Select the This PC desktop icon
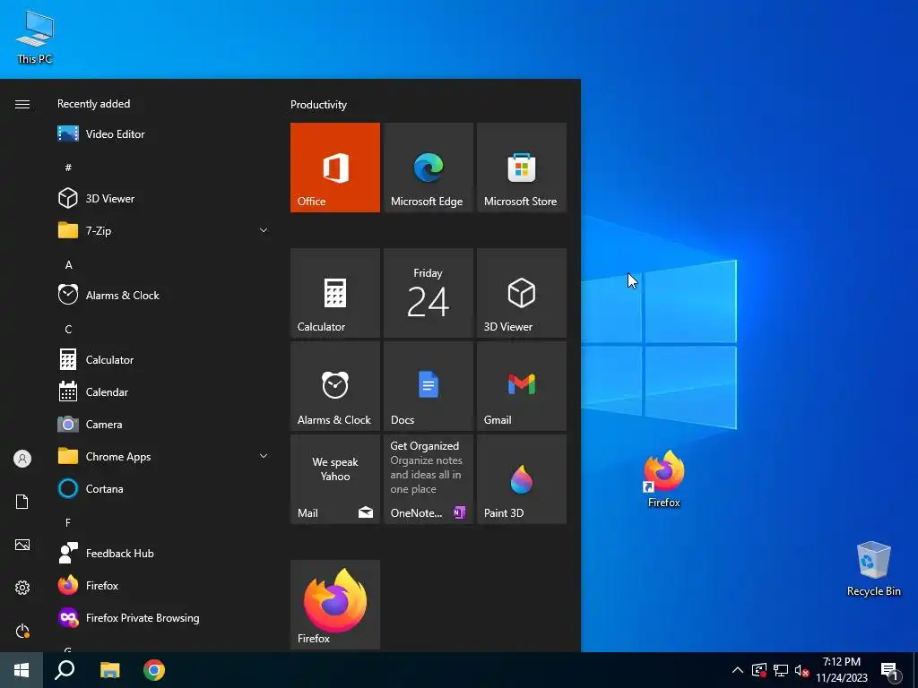Viewport: 918px width, 688px height. (x=35, y=38)
